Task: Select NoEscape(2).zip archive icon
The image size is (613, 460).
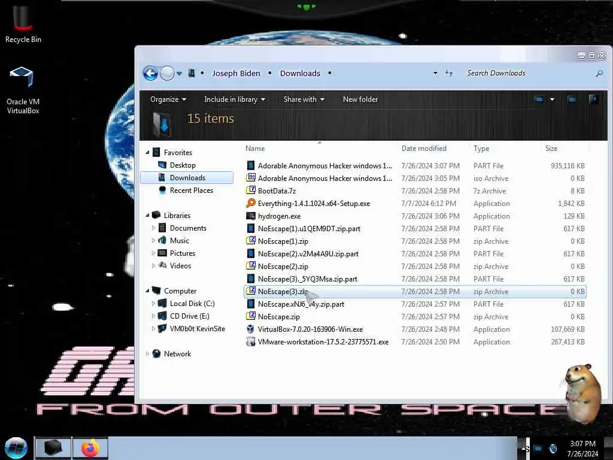Action: tap(251, 266)
